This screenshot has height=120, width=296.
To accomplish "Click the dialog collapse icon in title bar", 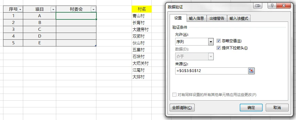I will tap(258, 6).
